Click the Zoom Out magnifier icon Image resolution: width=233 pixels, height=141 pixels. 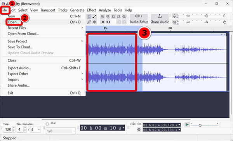[x=108, y=16]
